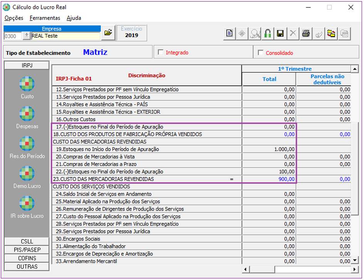Viewport: 364px width, 280px height.
Task: Click row 25.Material Aplicado na Produção dos Serviços
Action: (147, 201)
